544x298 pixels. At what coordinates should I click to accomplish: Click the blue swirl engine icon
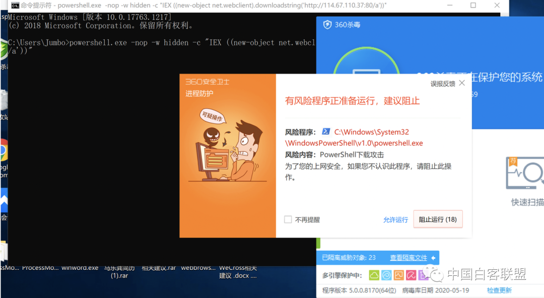[x=386, y=275]
